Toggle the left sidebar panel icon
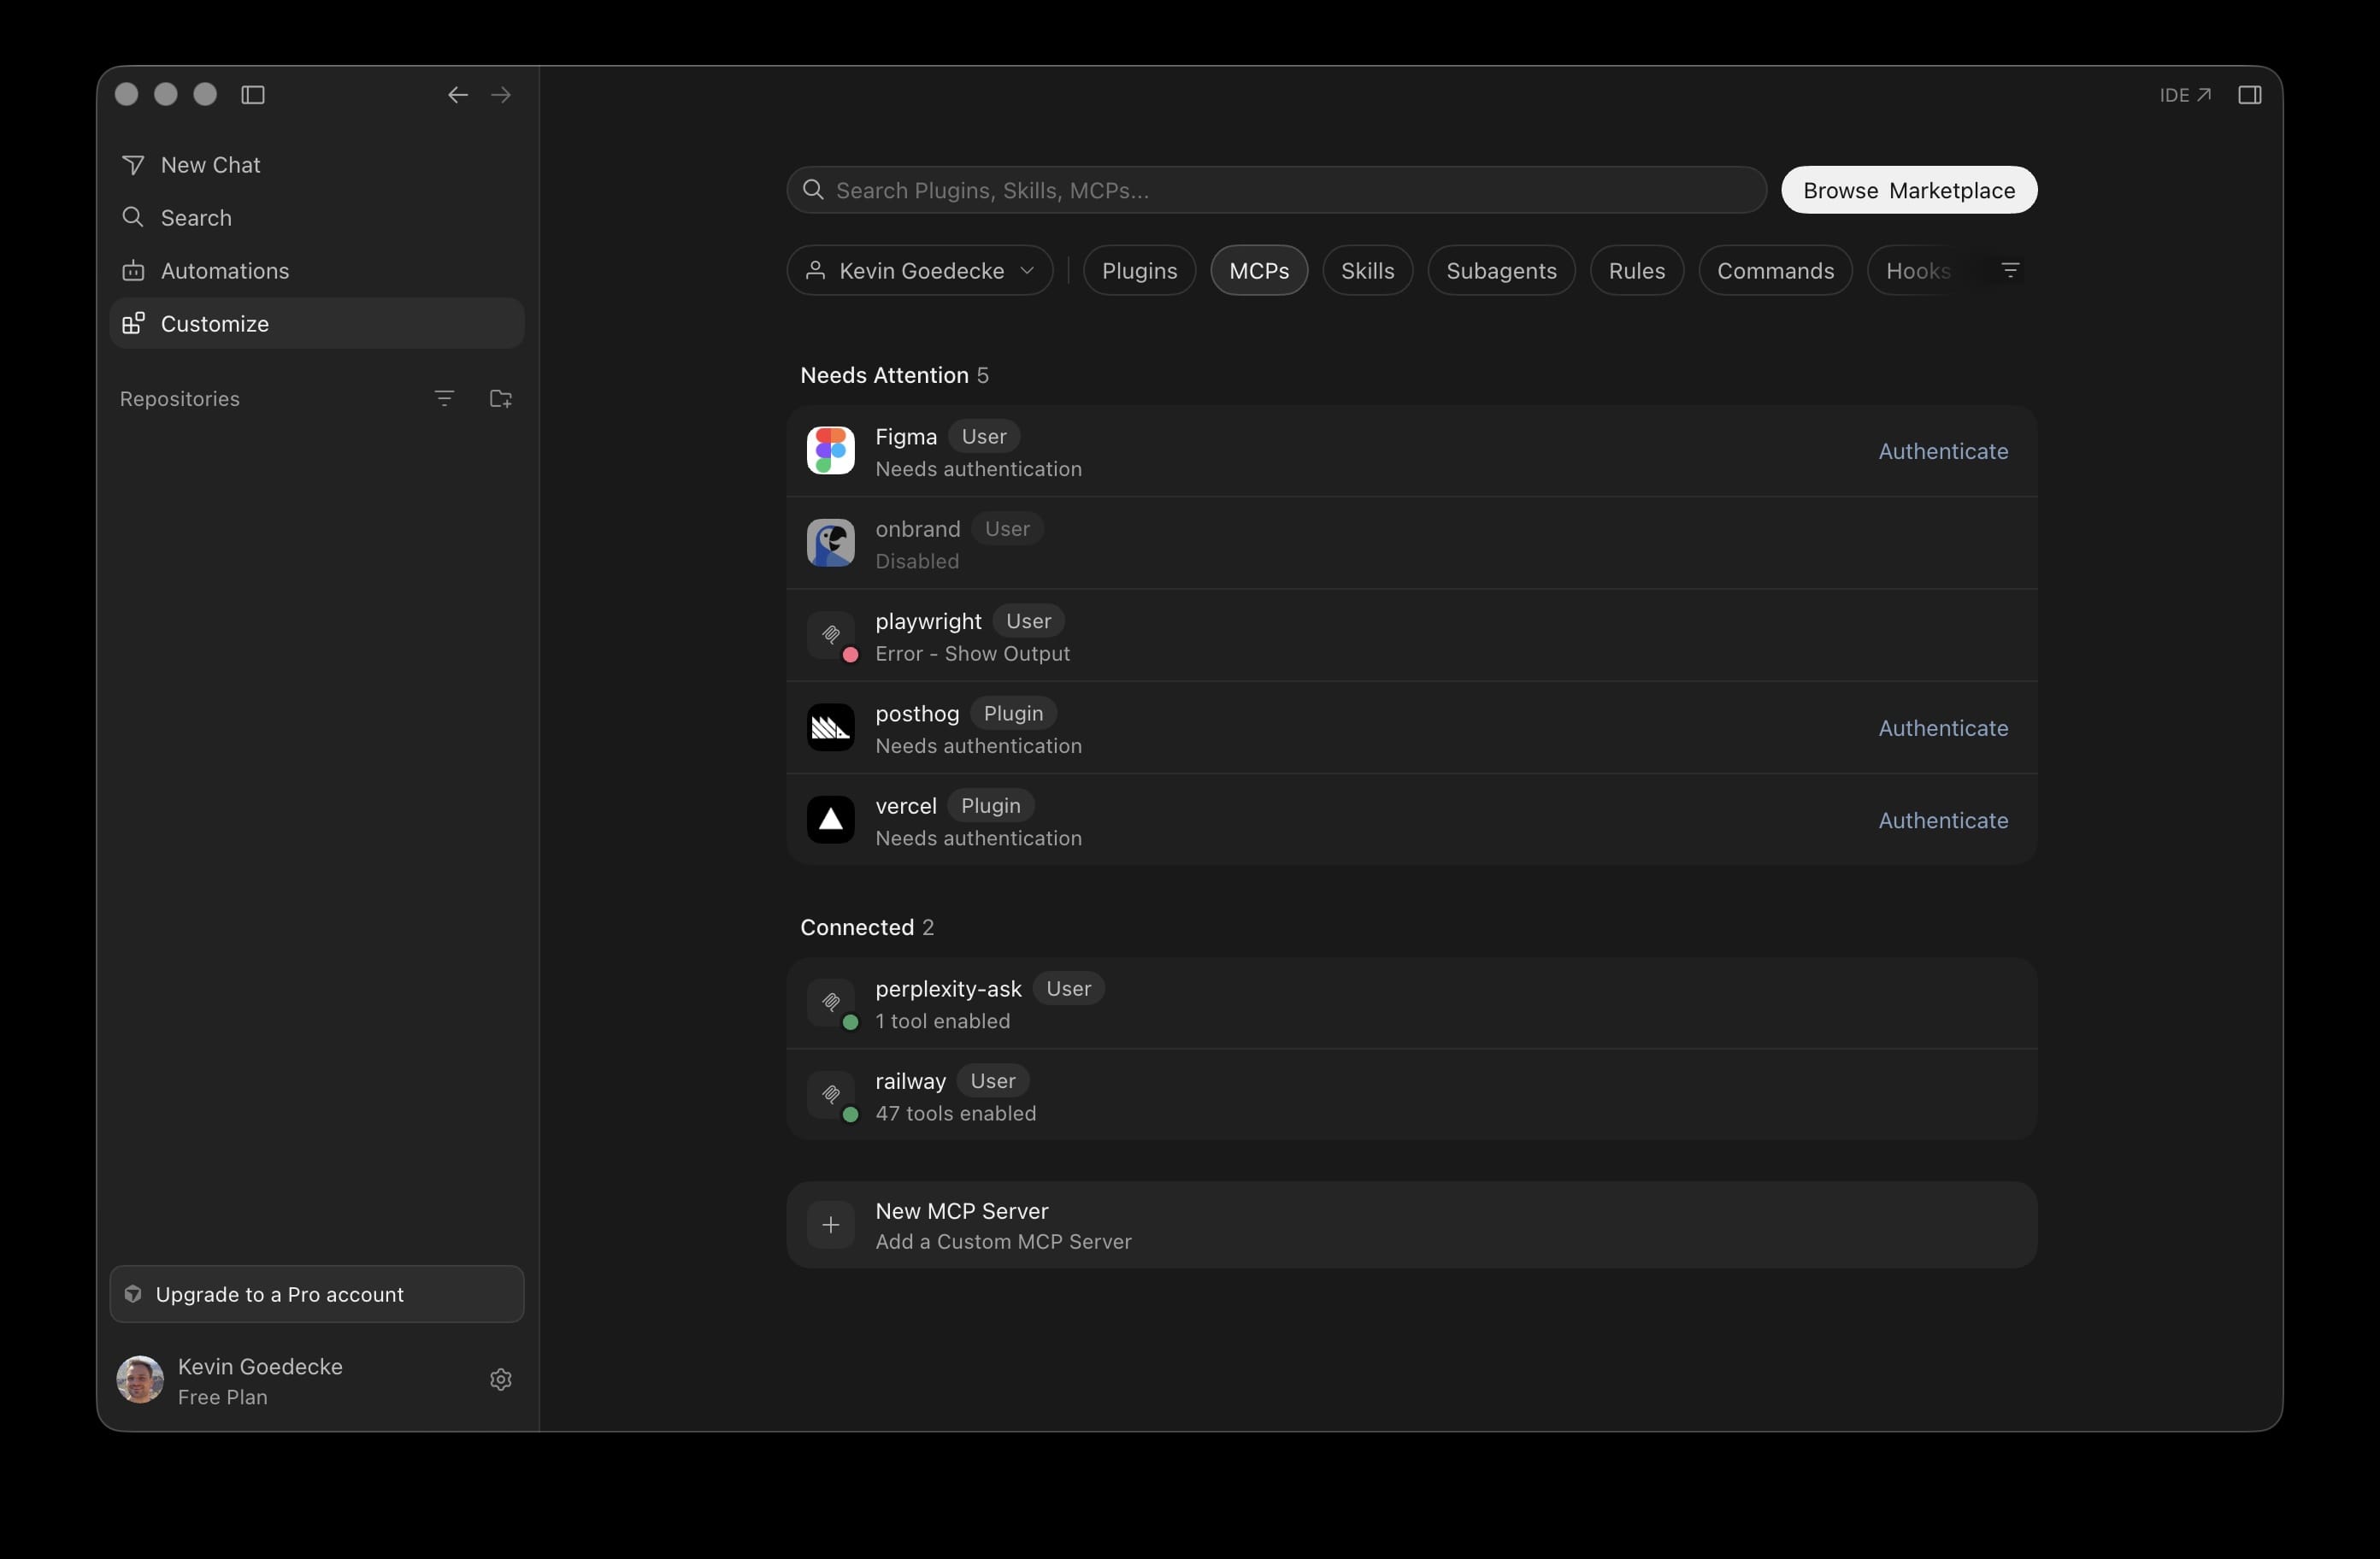The height and width of the screenshot is (1559, 2380). [253, 94]
